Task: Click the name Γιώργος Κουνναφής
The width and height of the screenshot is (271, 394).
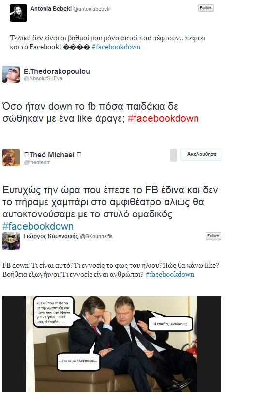Action: click(x=51, y=236)
